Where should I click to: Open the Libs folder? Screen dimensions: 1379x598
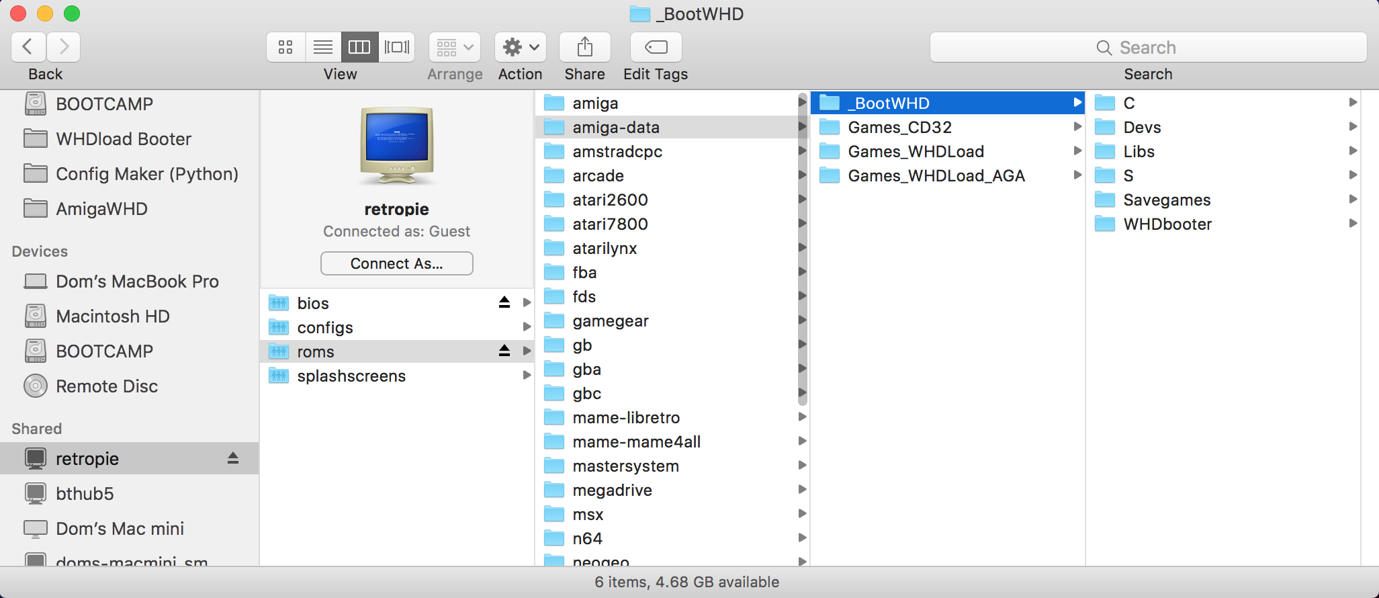(x=1223, y=151)
